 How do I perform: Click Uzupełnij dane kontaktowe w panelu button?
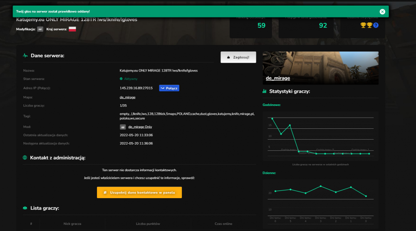click(x=139, y=193)
